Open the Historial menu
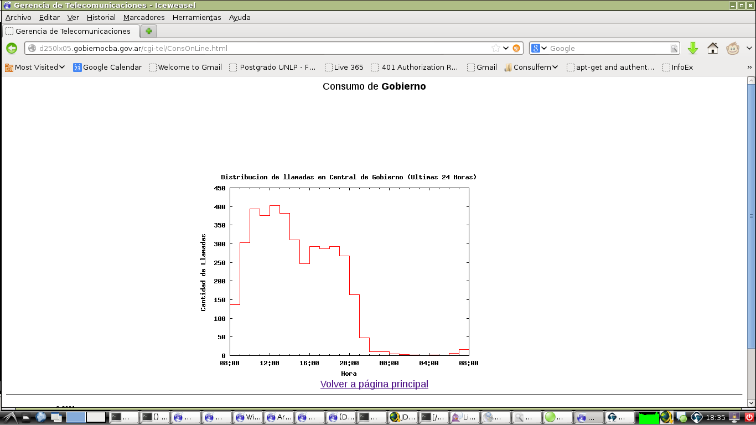 coord(101,17)
